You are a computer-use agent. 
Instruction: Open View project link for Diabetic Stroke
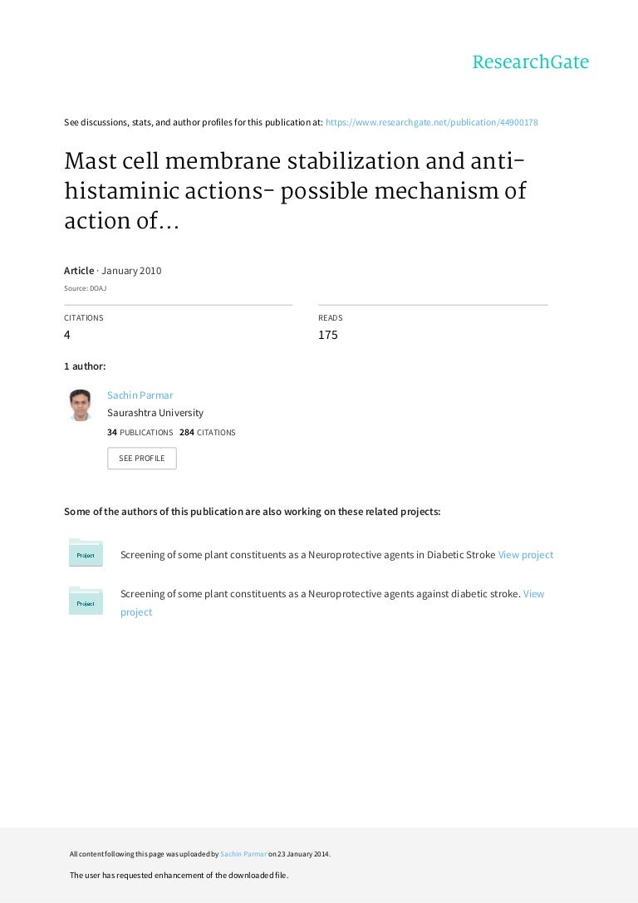point(525,555)
